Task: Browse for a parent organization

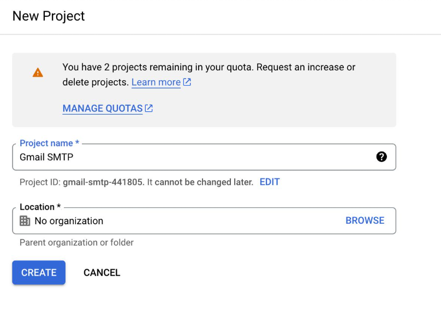Action: (x=365, y=220)
